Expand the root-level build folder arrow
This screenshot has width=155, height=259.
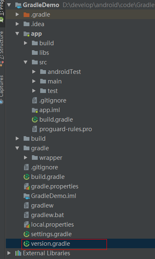pos(17,138)
